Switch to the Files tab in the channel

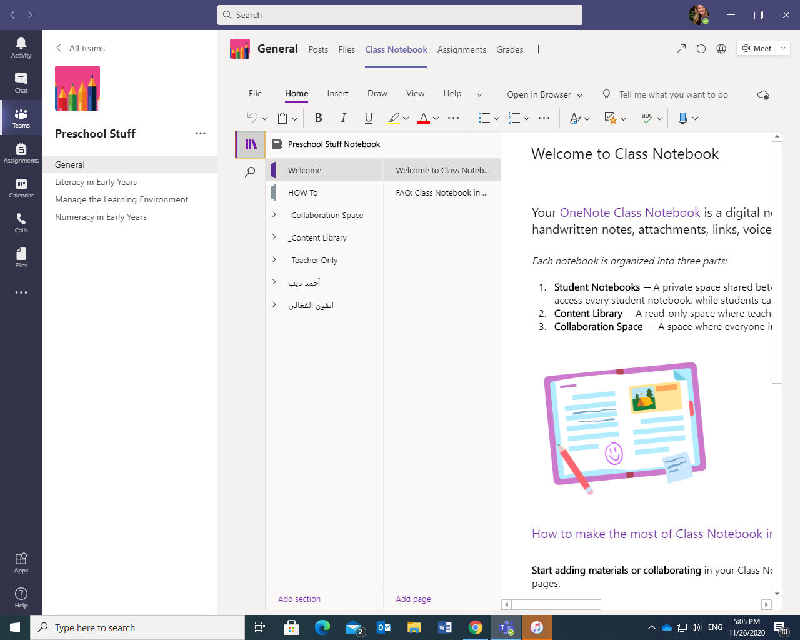click(347, 49)
